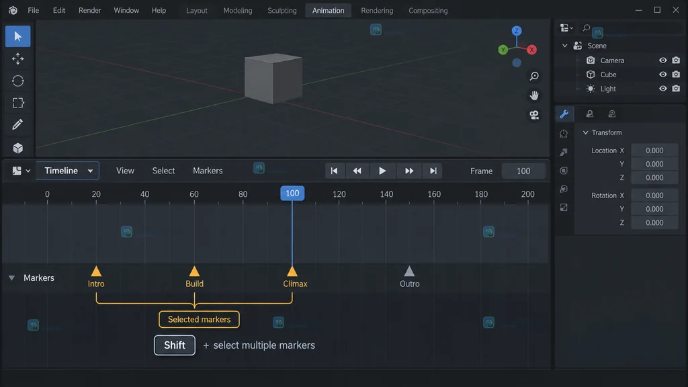Image resolution: width=688 pixels, height=387 pixels.
Task: Open the Timeline editor type dropdown
Action: (68, 171)
